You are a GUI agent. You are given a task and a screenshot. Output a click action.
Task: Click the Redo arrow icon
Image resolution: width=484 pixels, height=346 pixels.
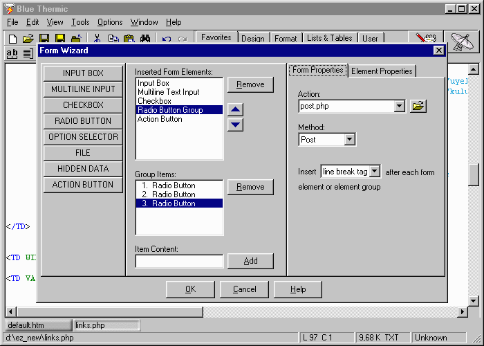pyautogui.click(x=183, y=39)
